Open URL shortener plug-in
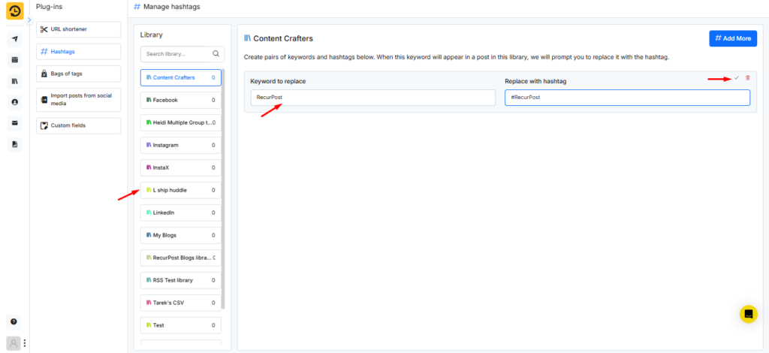 (x=78, y=29)
